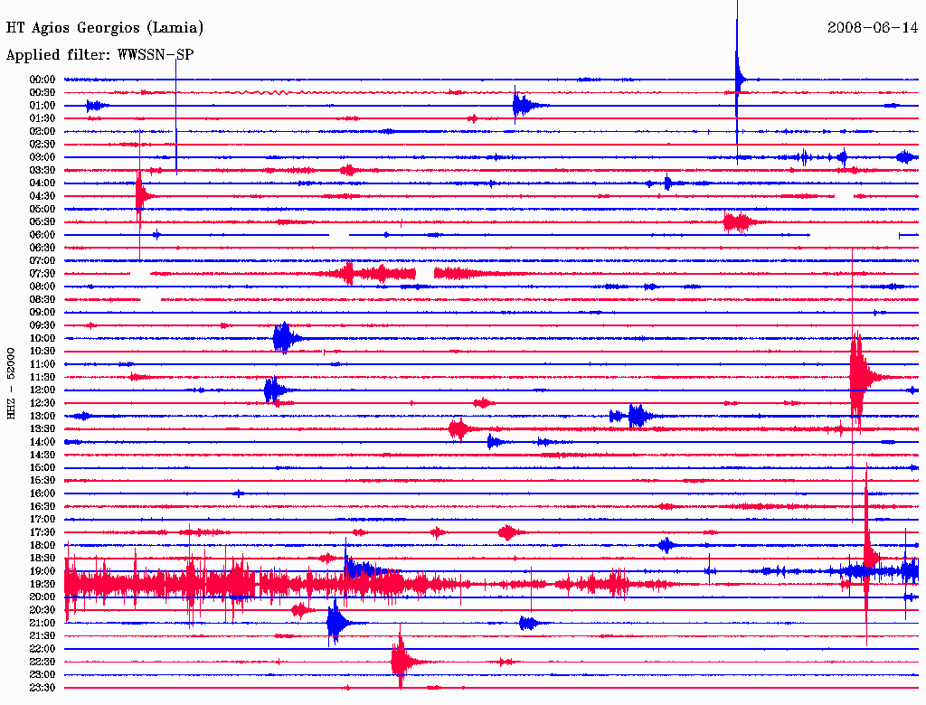The width and height of the screenshot is (926, 705).
Task: Pick the 20:00 time label
Action: [43, 597]
